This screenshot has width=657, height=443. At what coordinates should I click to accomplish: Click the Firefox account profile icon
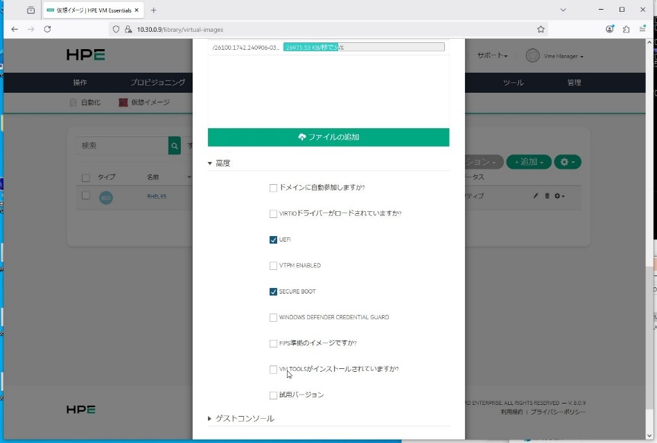610,29
